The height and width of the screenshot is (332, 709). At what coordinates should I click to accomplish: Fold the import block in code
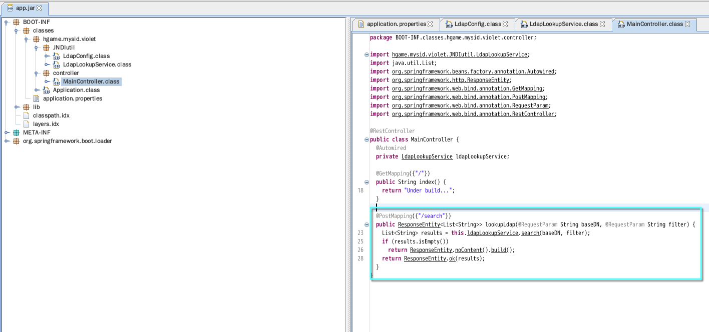coord(367,54)
